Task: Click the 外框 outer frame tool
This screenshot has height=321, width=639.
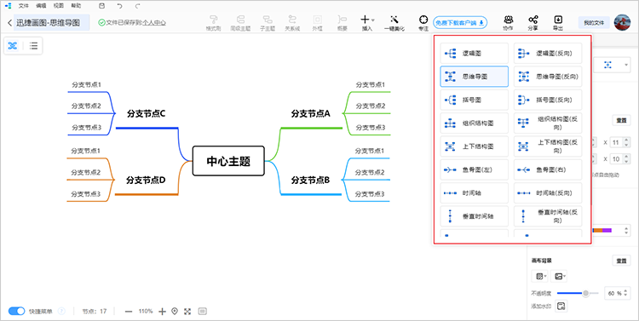Action: (317, 23)
